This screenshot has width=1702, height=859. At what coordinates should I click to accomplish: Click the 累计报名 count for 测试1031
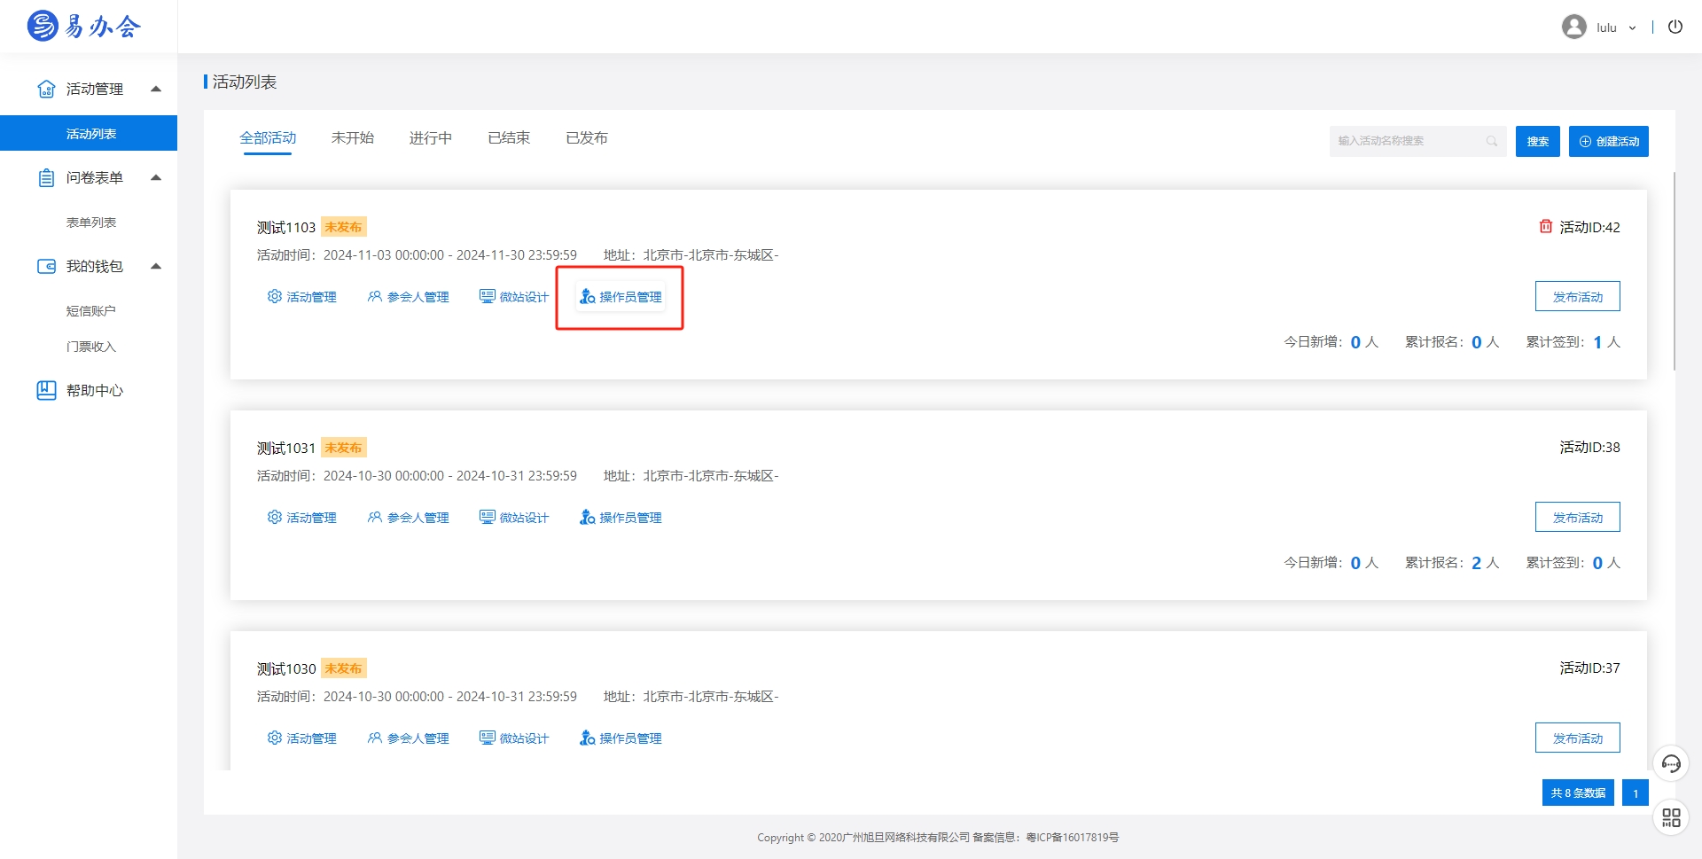1476,563
